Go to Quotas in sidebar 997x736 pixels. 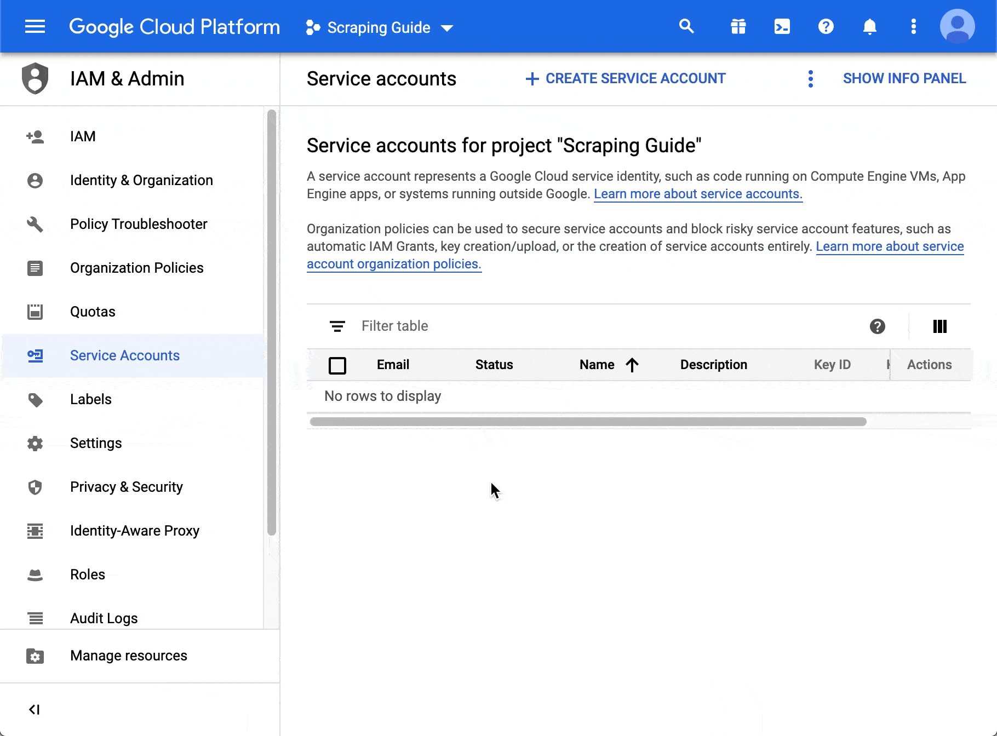tap(93, 312)
